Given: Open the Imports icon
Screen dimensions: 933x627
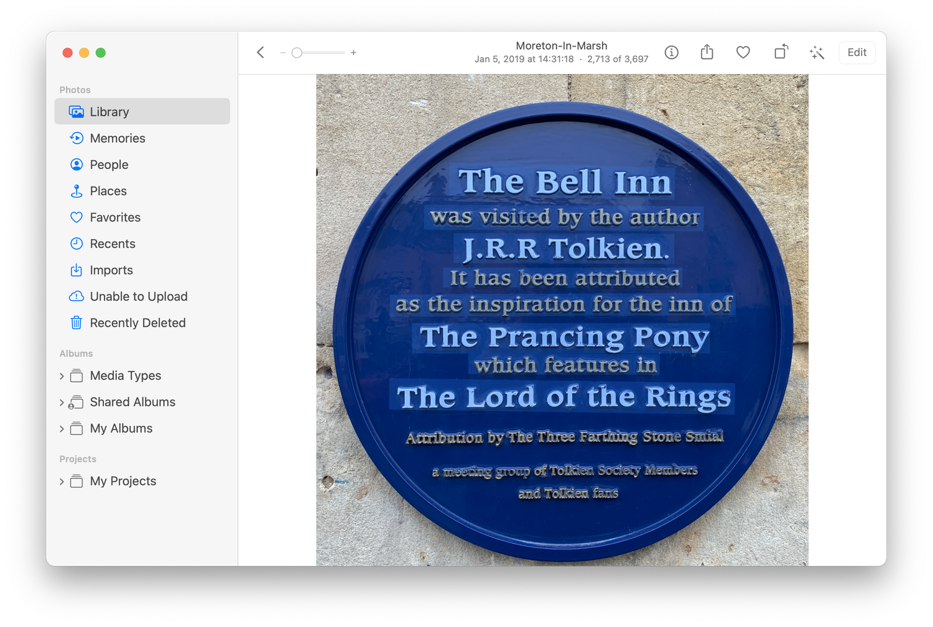Looking at the screenshot, I should click(x=77, y=270).
